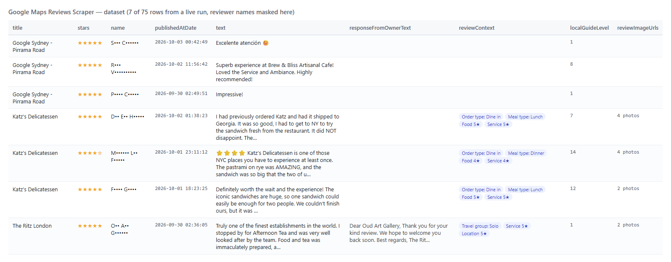Click '4 photos' in D•• E•• H••••• row
Screen dimensions: 671x262
tap(628, 116)
